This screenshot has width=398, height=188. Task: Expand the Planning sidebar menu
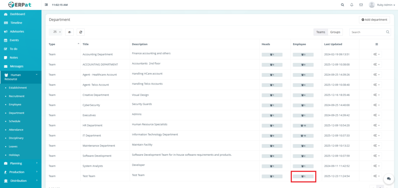21,163
